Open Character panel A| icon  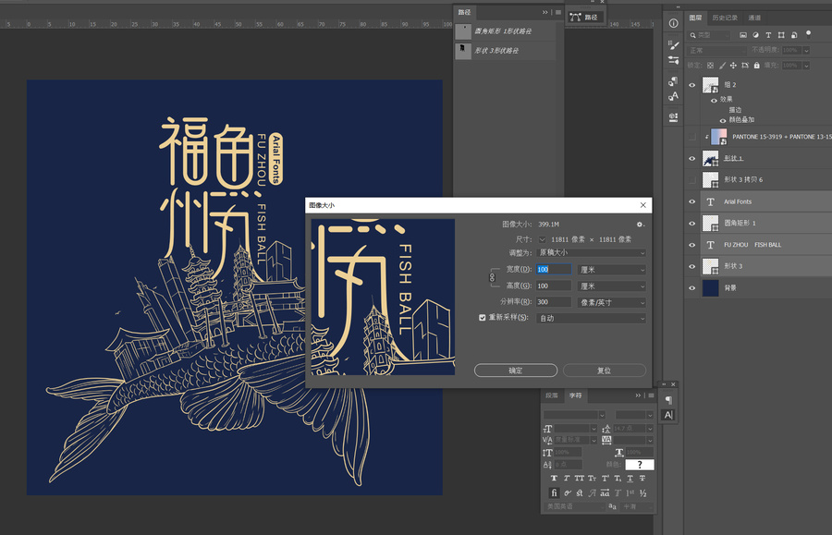[668, 415]
